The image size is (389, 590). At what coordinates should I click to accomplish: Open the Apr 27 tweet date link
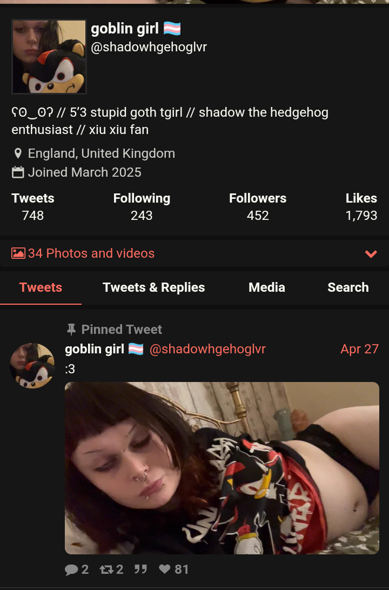coord(359,349)
